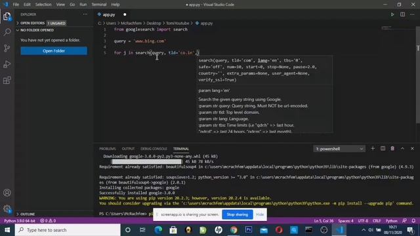Select Python language mode in status bar

coord(391,221)
